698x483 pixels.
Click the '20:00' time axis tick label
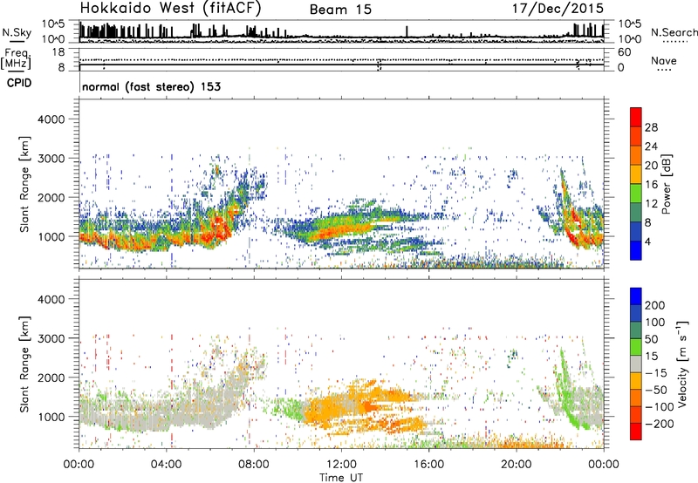517,465
